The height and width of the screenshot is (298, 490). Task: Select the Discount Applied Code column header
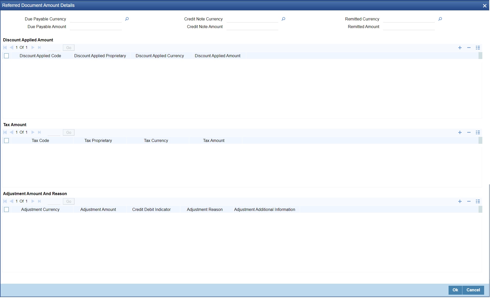[x=40, y=56]
